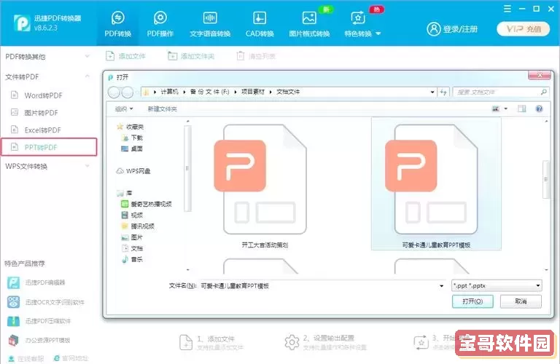This screenshot has height=364, width=560.
Task: Open 迅捷PDF压缩软件 product icon
Action: coord(14,321)
